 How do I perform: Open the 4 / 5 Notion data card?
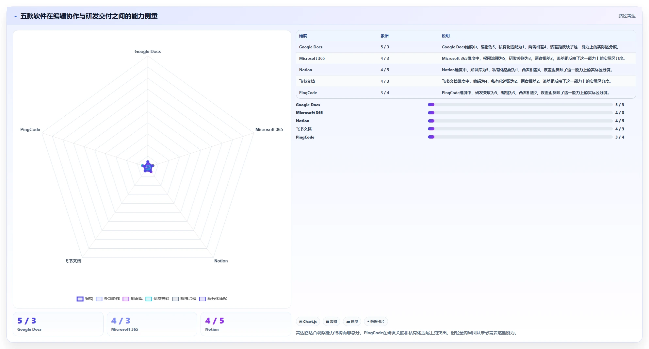point(246,324)
